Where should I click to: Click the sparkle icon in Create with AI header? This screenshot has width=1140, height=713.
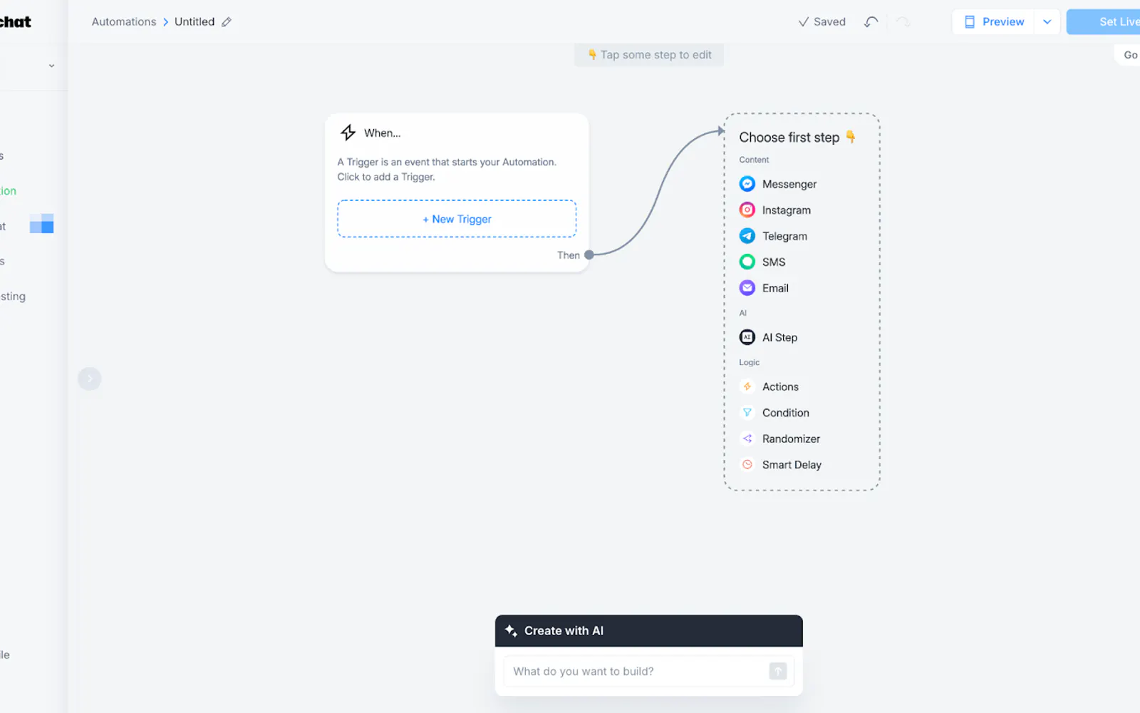(x=511, y=631)
